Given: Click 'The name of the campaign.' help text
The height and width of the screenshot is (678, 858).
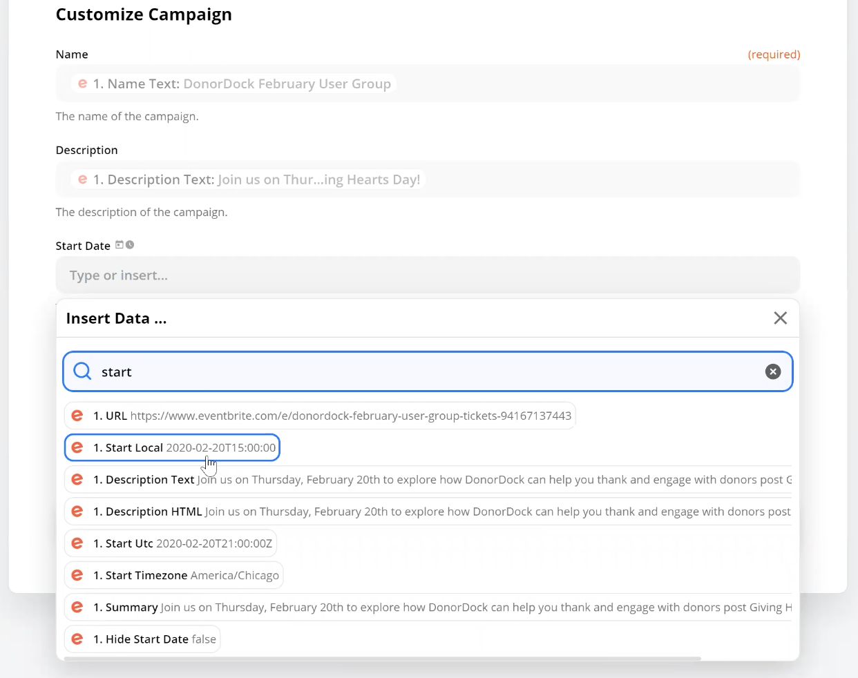Looking at the screenshot, I should (x=127, y=116).
